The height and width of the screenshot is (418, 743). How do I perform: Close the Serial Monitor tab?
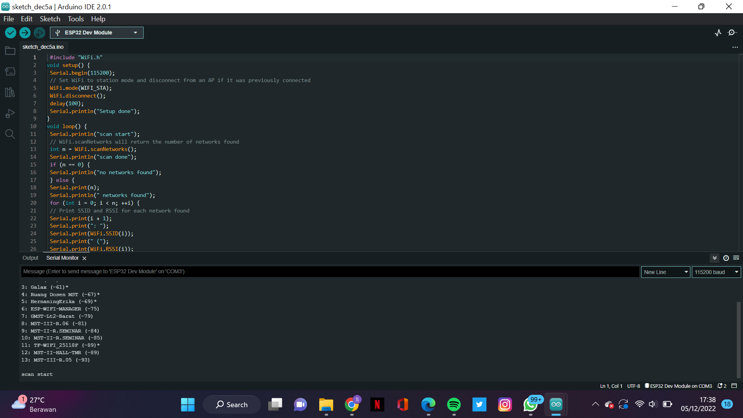click(x=84, y=258)
